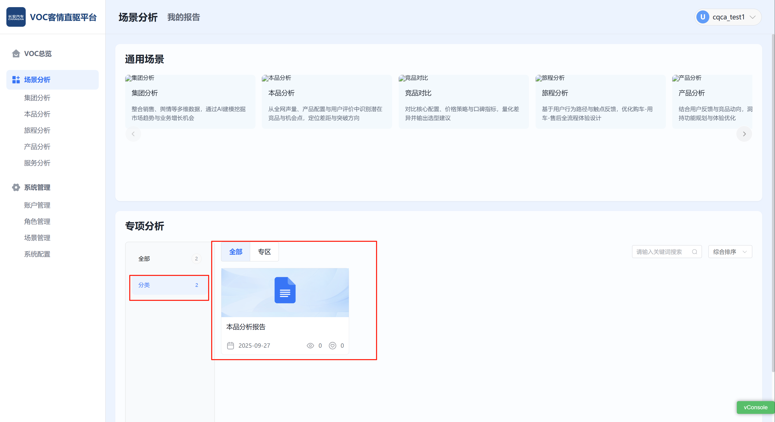
Task: Click the eye views icon on report card
Action: pos(310,346)
